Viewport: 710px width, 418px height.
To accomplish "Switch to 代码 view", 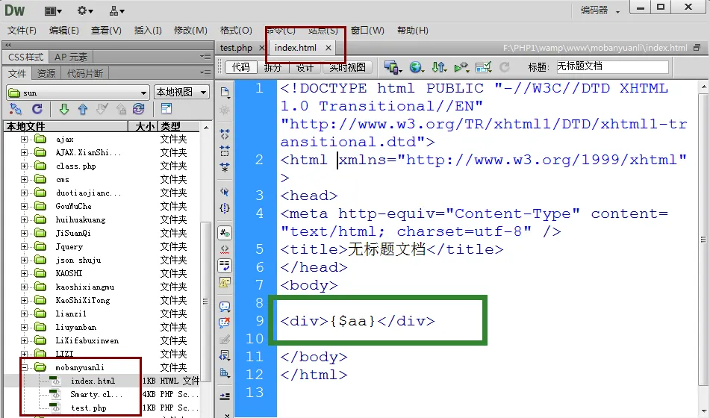I will 241,67.
